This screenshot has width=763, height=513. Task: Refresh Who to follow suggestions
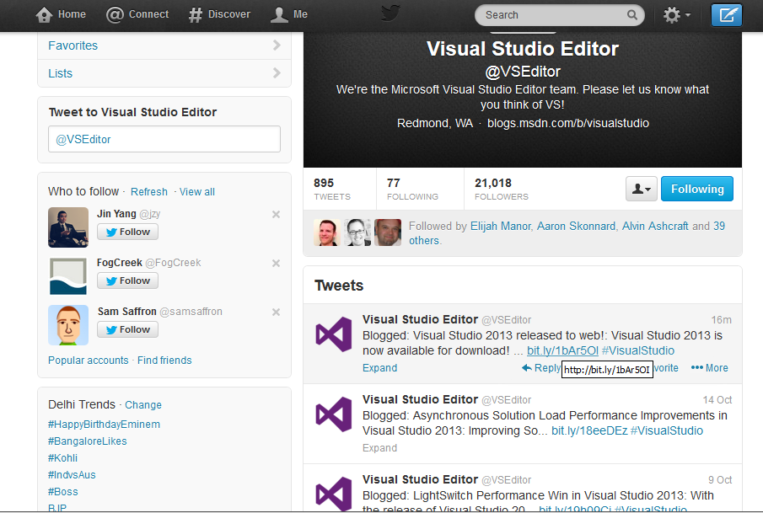tap(149, 191)
